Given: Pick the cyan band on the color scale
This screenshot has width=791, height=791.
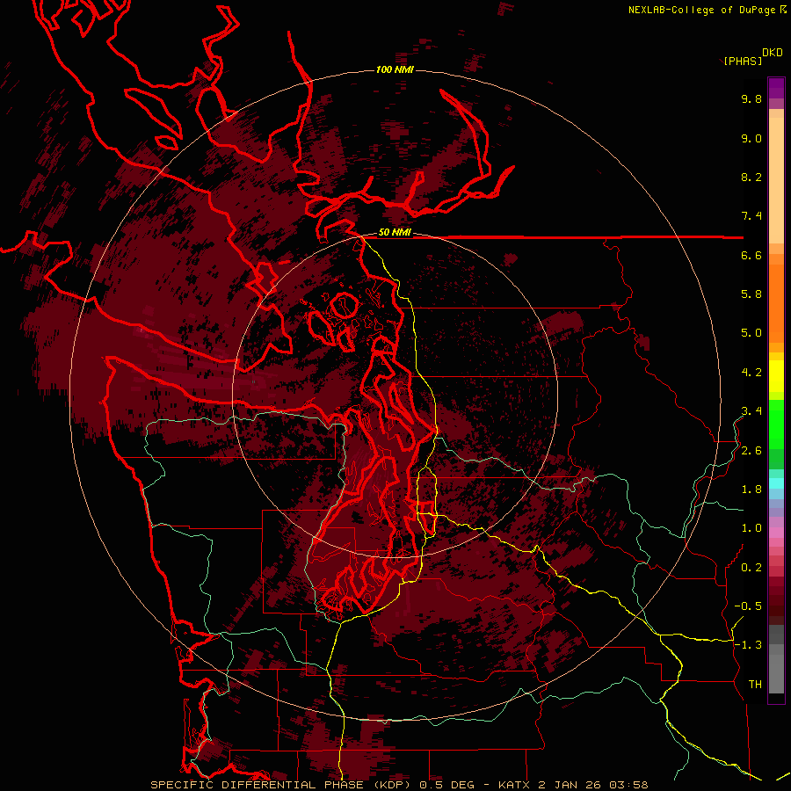Looking at the screenshot, I should click(x=776, y=483).
